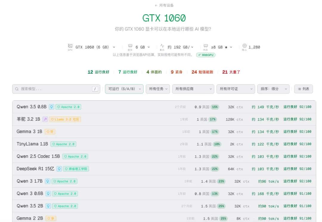Click the license badge on Gemma 3 1B
The image size is (322, 222).
click(50, 132)
